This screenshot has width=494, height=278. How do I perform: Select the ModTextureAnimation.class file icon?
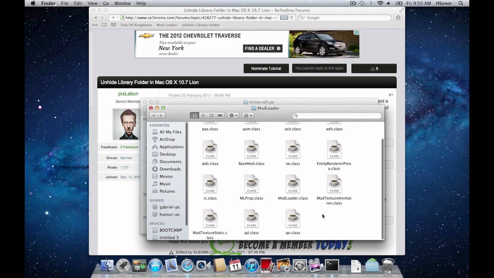pos(334,184)
